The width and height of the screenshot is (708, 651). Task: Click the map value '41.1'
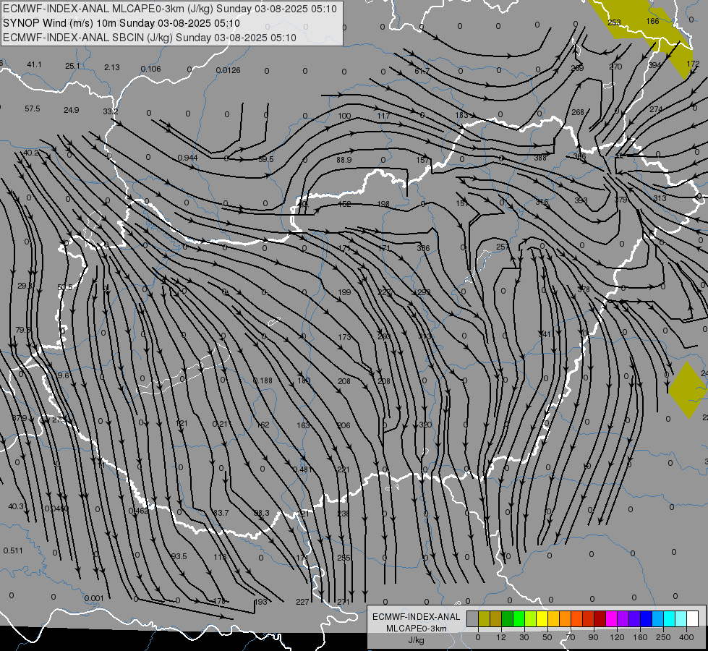[x=34, y=64]
